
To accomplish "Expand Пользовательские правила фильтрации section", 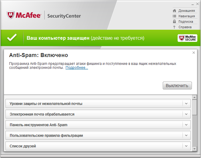I will coord(98,135).
